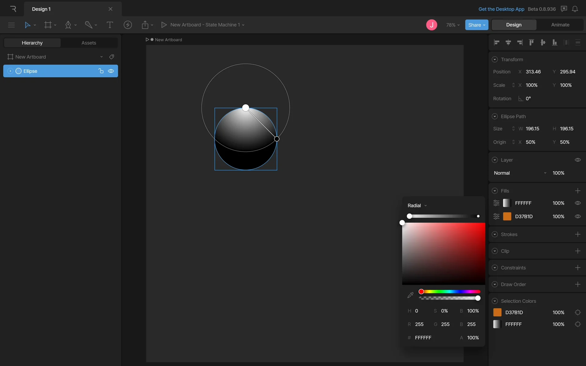Click the Share button
The width and height of the screenshot is (586, 366).
(476, 25)
